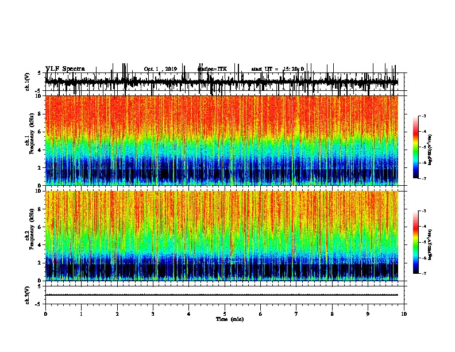Viewport: 455px width, 352px height.
Task: Click the "8" kHz tick of ch.2 spectrogram
Action: 40,209
